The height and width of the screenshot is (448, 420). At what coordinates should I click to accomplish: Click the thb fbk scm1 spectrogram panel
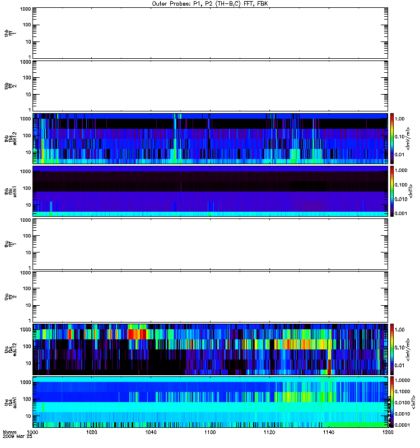pyautogui.click(x=210, y=191)
